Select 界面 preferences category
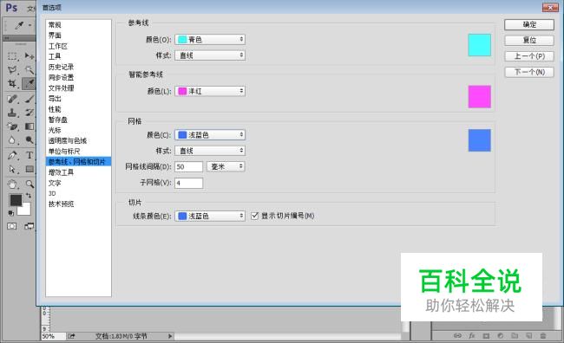Image resolution: width=564 pixels, height=343 pixels. [x=55, y=36]
